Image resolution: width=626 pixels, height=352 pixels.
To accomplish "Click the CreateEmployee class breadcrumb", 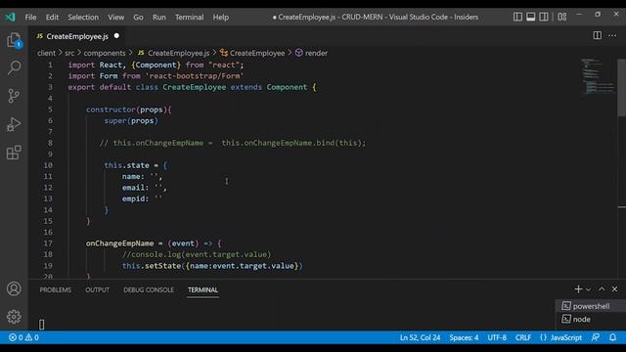I will click(x=252, y=53).
